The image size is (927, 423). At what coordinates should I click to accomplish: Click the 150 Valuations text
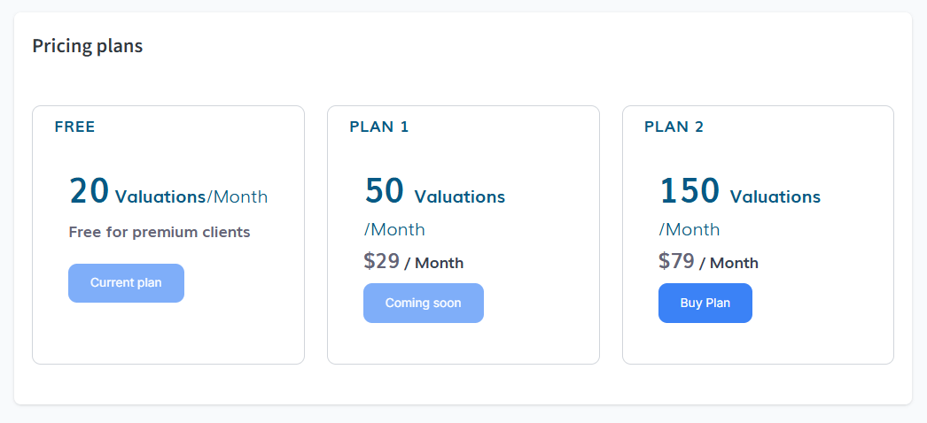[739, 193]
